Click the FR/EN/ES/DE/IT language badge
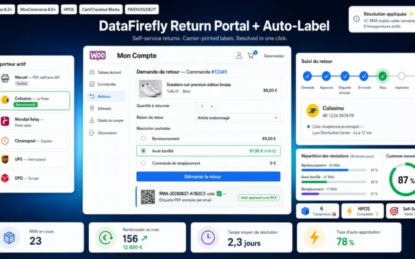Screen dimensions: 415x259 142,10
